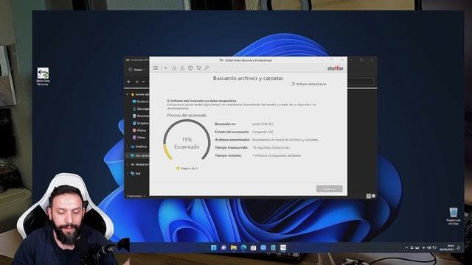This screenshot has height=265, width=472.
Task: Click File Explorer back navigation arrow
Action: (x=129, y=82)
